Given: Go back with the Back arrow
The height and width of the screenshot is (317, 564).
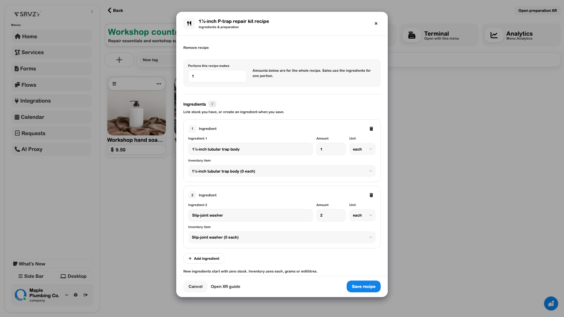Looking at the screenshot, I should pyautogui.click(x=115, y=10).
